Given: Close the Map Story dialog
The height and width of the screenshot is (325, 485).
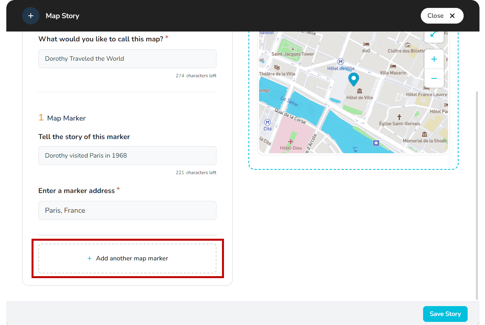Looking at the screenshot, I should (x=442, y=16).
